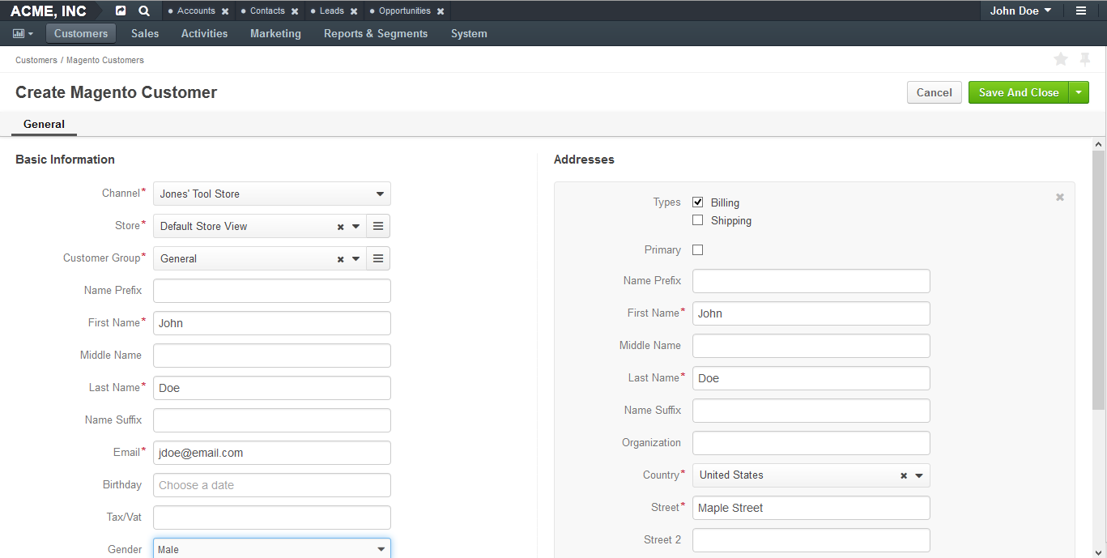The height and width of the screenshot is (558, 1107).
Task: Close the pinned Accounts tab
Action: 225,11
